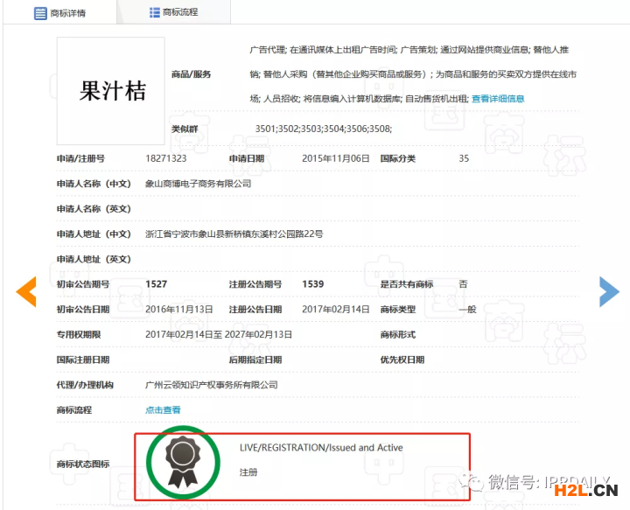Viewport: 630px width, 510px height.
Task: Select application number 18271323
Action: coord(165,158)
